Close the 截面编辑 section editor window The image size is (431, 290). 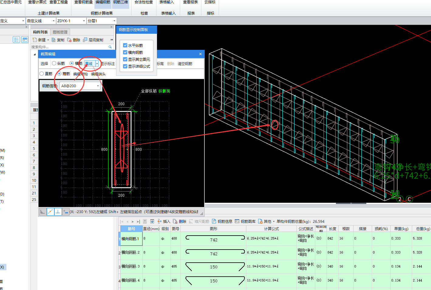coord(200,54)
